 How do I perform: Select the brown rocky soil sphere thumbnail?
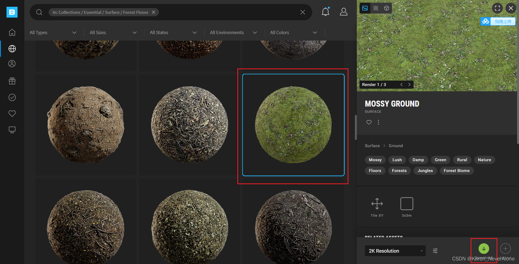click(86, 125)
